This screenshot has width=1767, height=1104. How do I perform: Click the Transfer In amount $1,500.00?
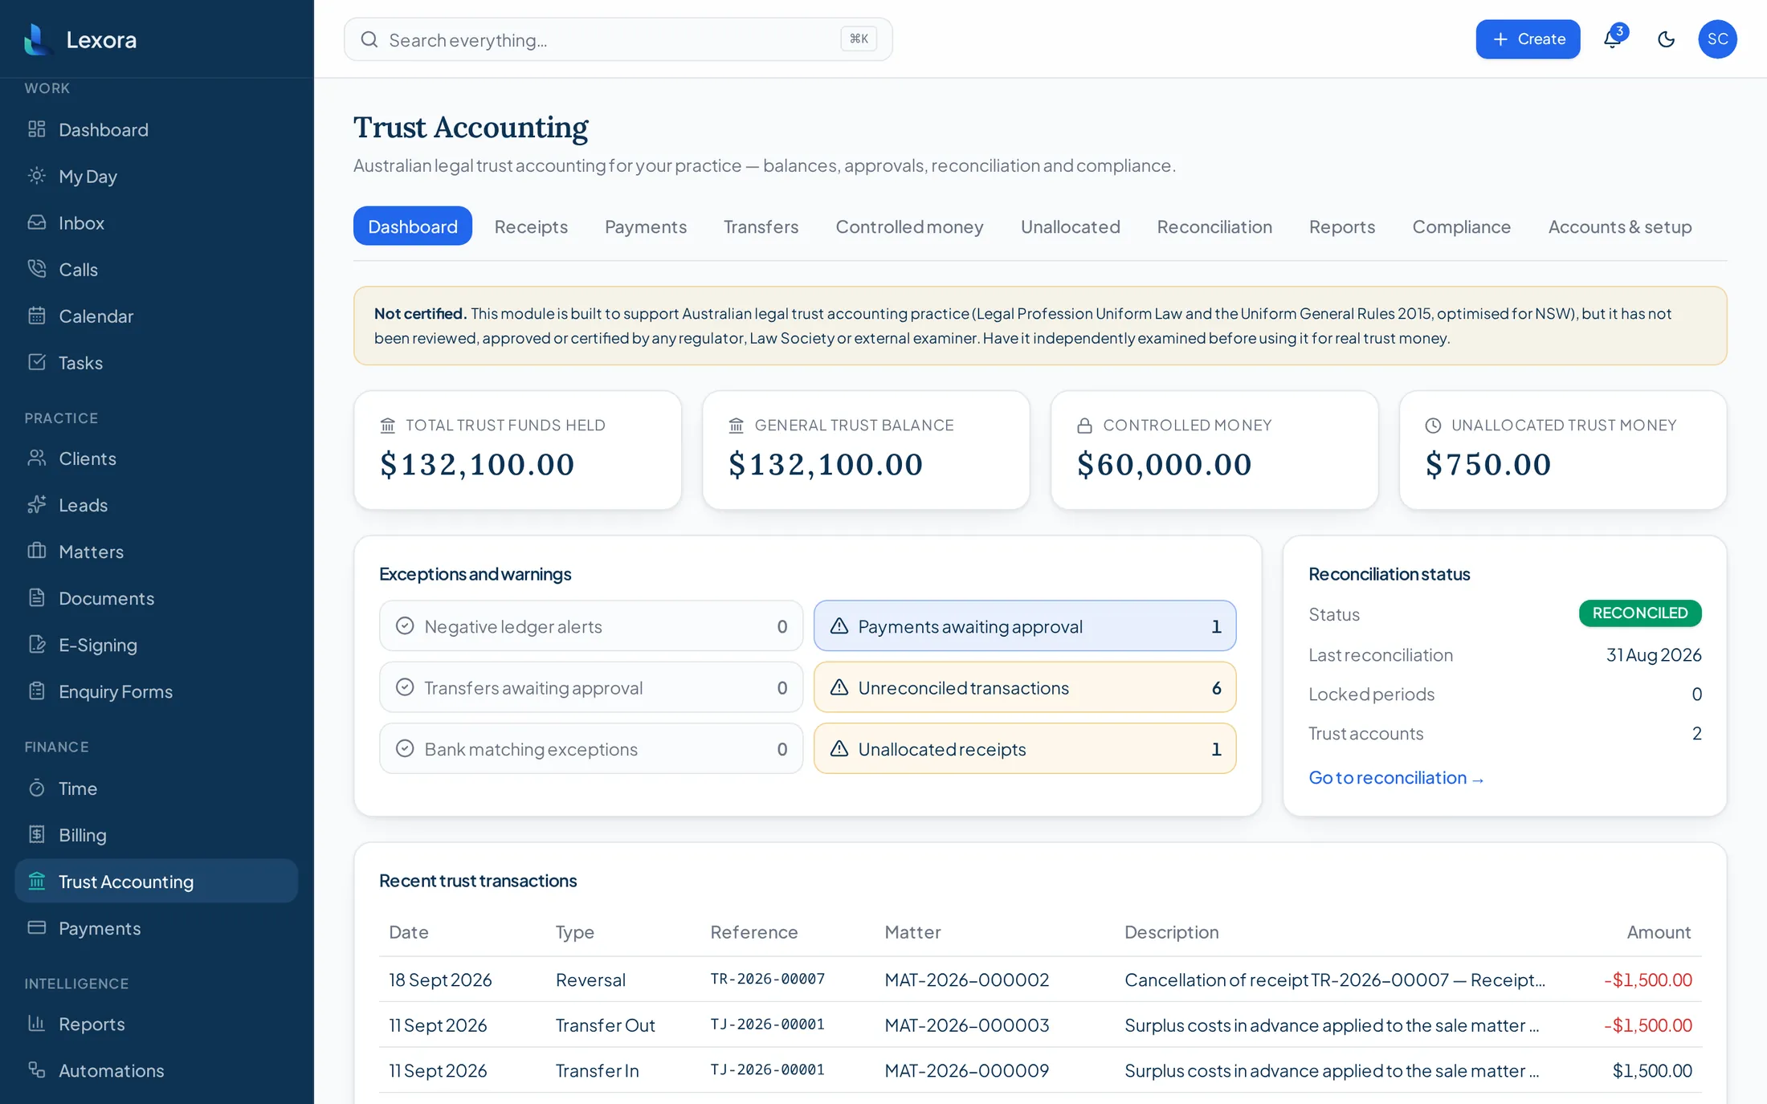coord(1652,1070)
